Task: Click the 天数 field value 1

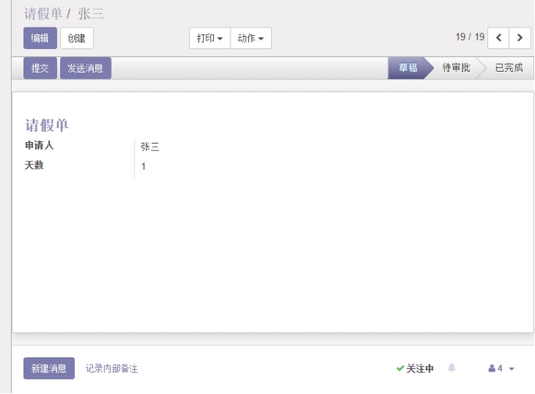Action: (144, 166)
